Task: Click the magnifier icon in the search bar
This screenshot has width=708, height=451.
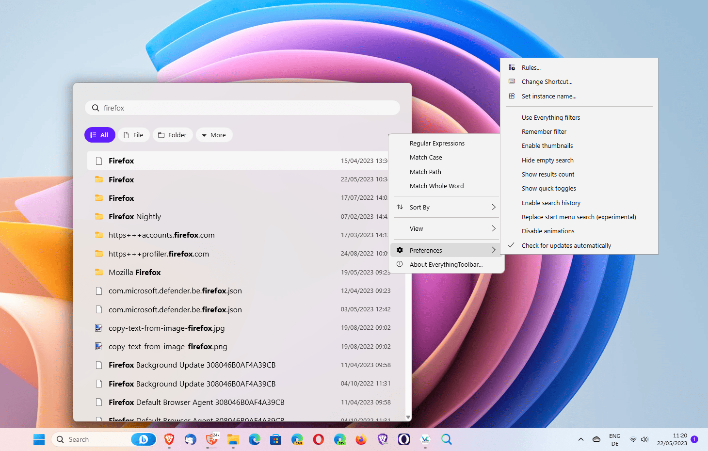Action: point(96,108)
